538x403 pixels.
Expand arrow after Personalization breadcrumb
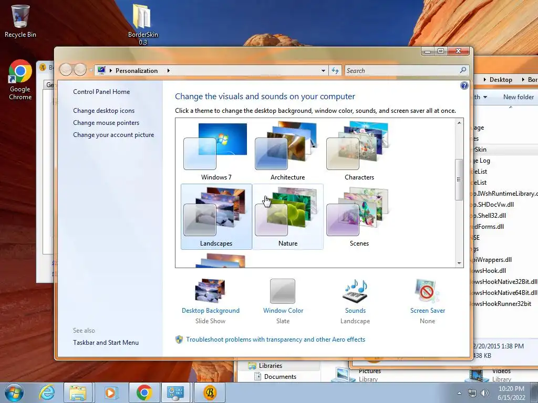coord(169,71)
